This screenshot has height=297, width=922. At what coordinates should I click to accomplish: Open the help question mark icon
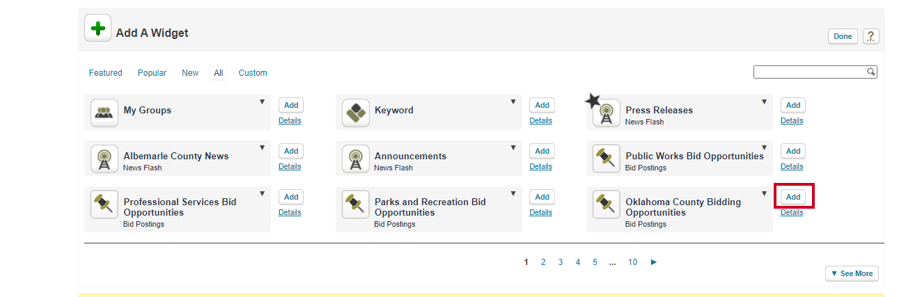coord(870,37)
